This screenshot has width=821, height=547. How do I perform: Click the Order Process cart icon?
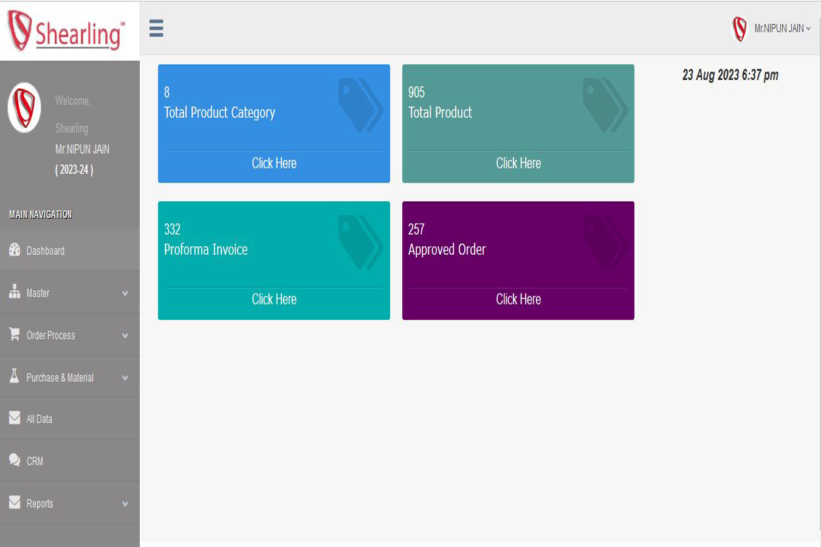(x=15, y=334)
